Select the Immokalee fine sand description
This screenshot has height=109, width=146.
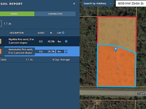(21, 51)
